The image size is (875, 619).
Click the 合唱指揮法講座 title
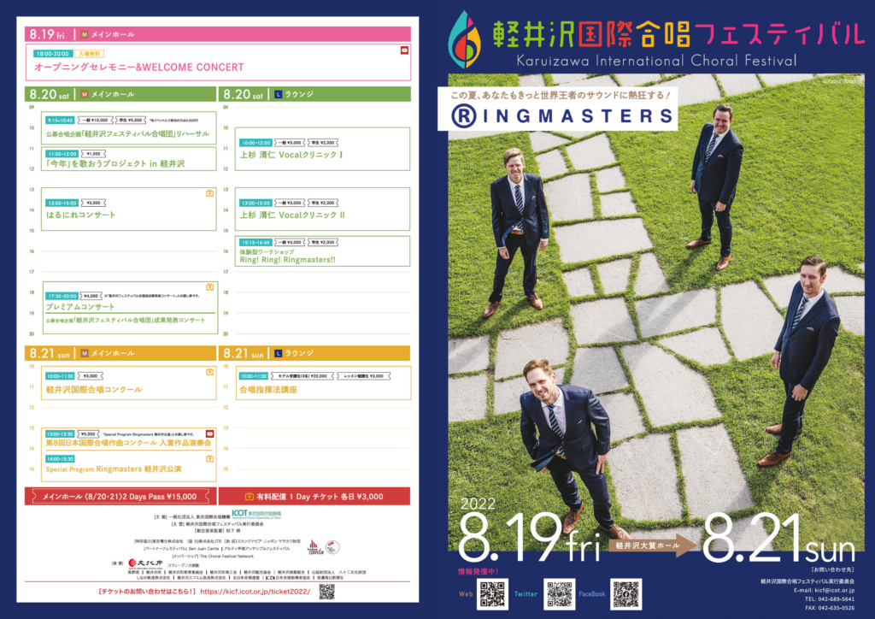pos(268,390)
